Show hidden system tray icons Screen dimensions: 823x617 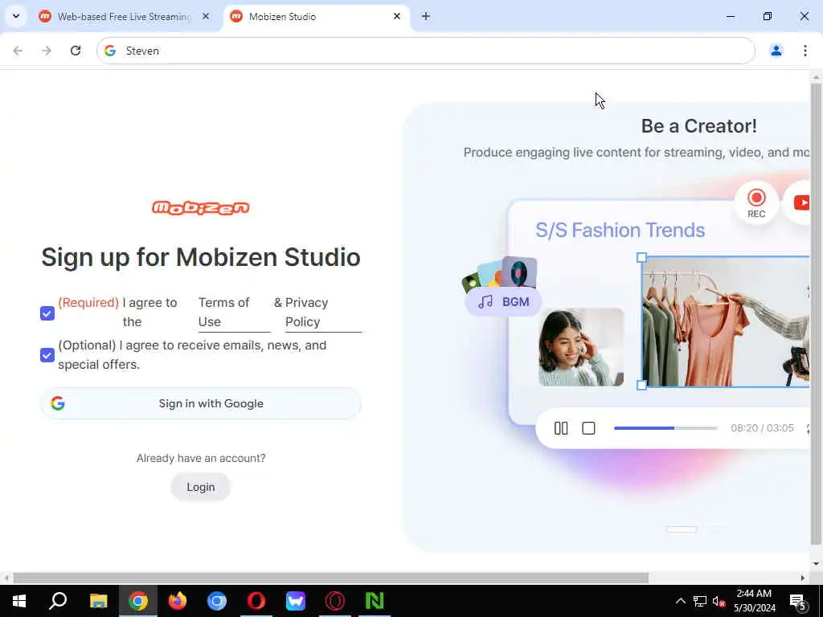680,601
